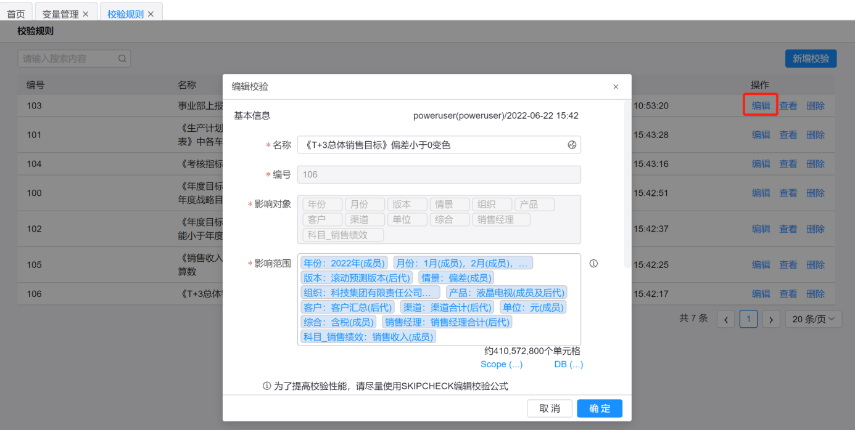Click the icon inside the name field
Image resolution: width=855 pixels, height=430 pixels.
point(571,145)
